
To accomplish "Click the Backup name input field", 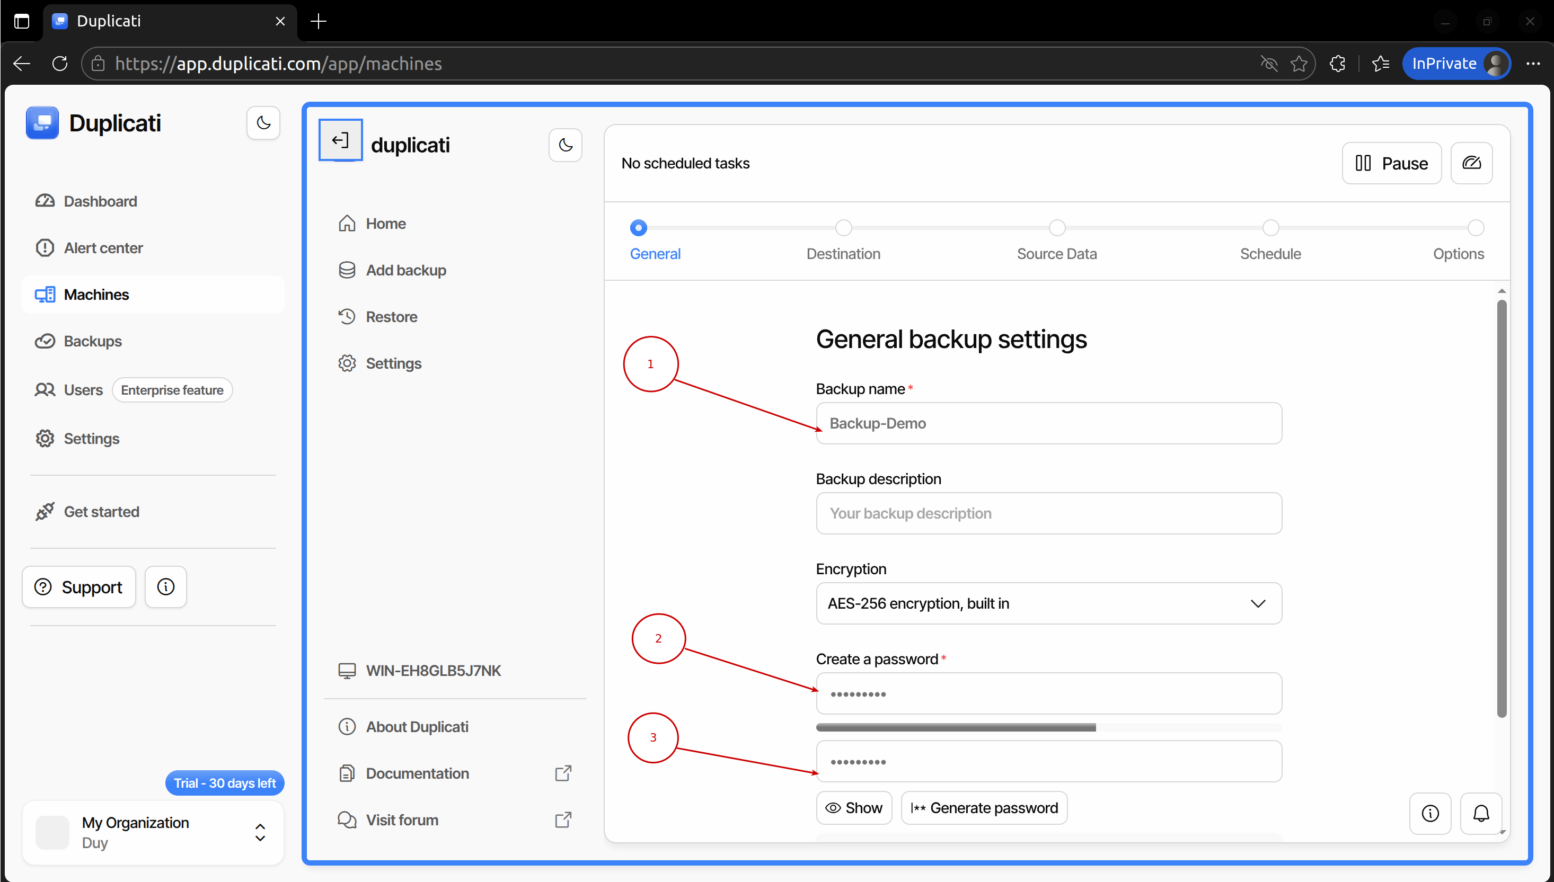I will (x=1048, y=423).
